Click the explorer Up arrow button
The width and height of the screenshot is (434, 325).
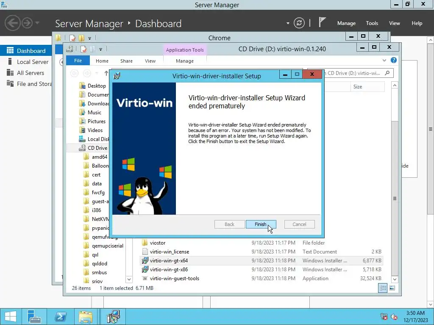106,73
